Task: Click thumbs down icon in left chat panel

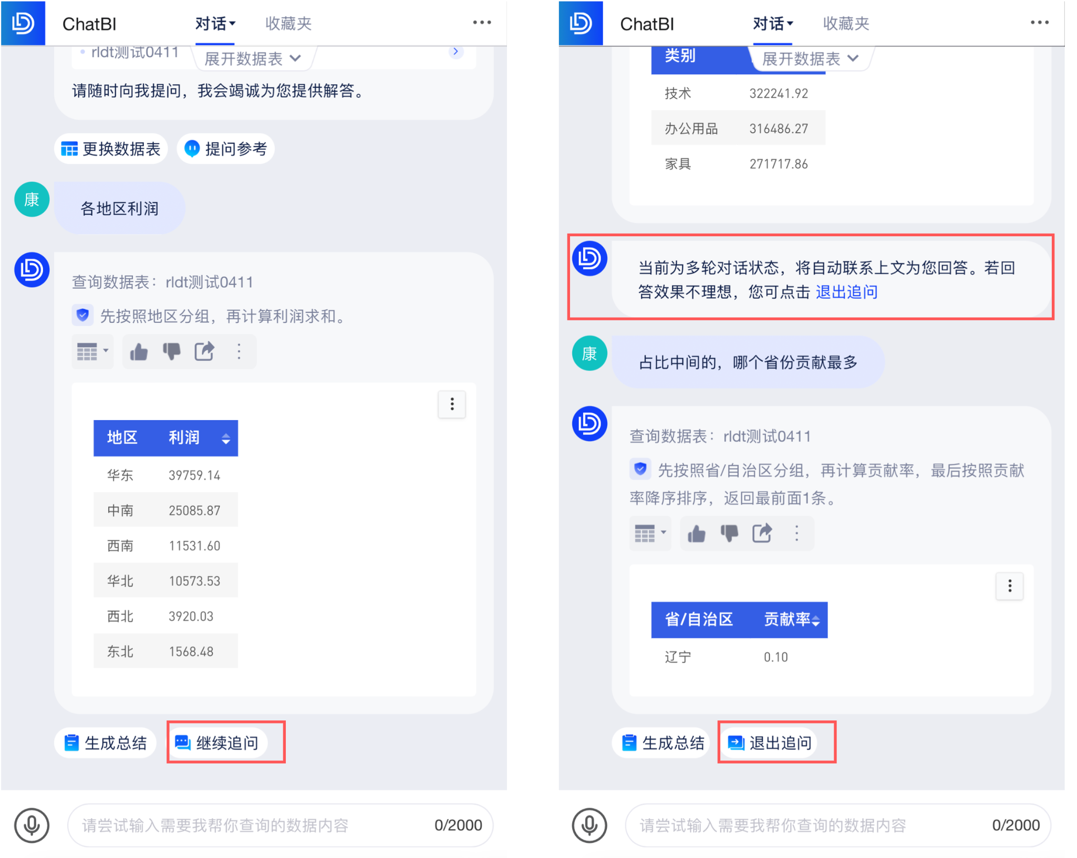Action: point(171,351)
